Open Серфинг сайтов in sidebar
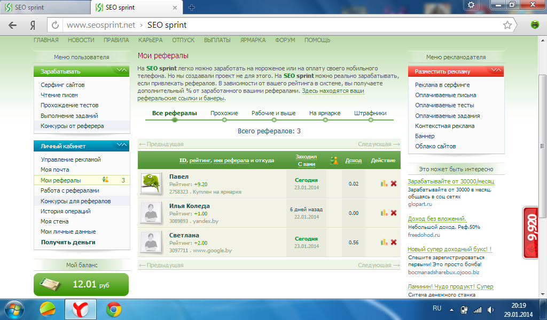 pos(62,85)
